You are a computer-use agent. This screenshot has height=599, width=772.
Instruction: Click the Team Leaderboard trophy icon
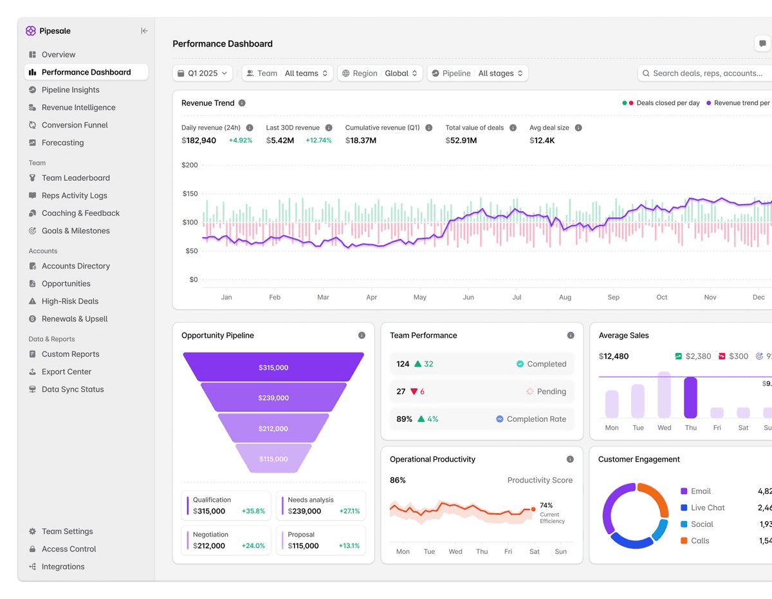(33, 178)
